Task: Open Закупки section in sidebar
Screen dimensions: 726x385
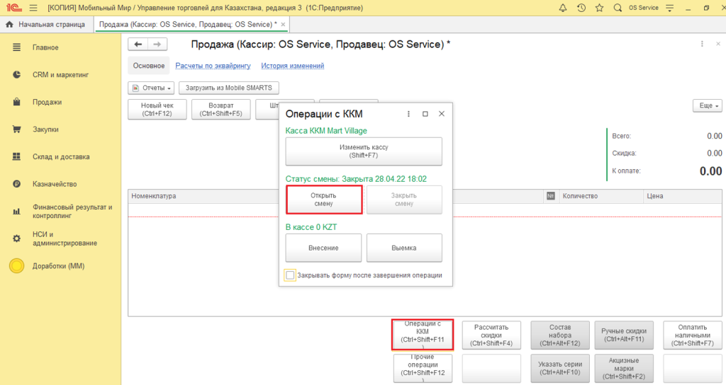Action: pyautogui.click(x=45, y=130)
